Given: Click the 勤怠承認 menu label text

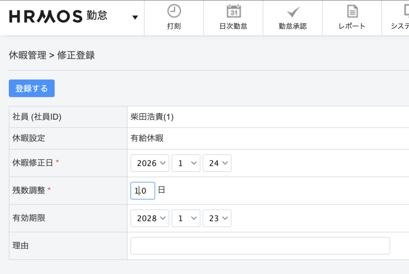Looking at the screenshot, I should pyautogui.click(x=293, y=26).
